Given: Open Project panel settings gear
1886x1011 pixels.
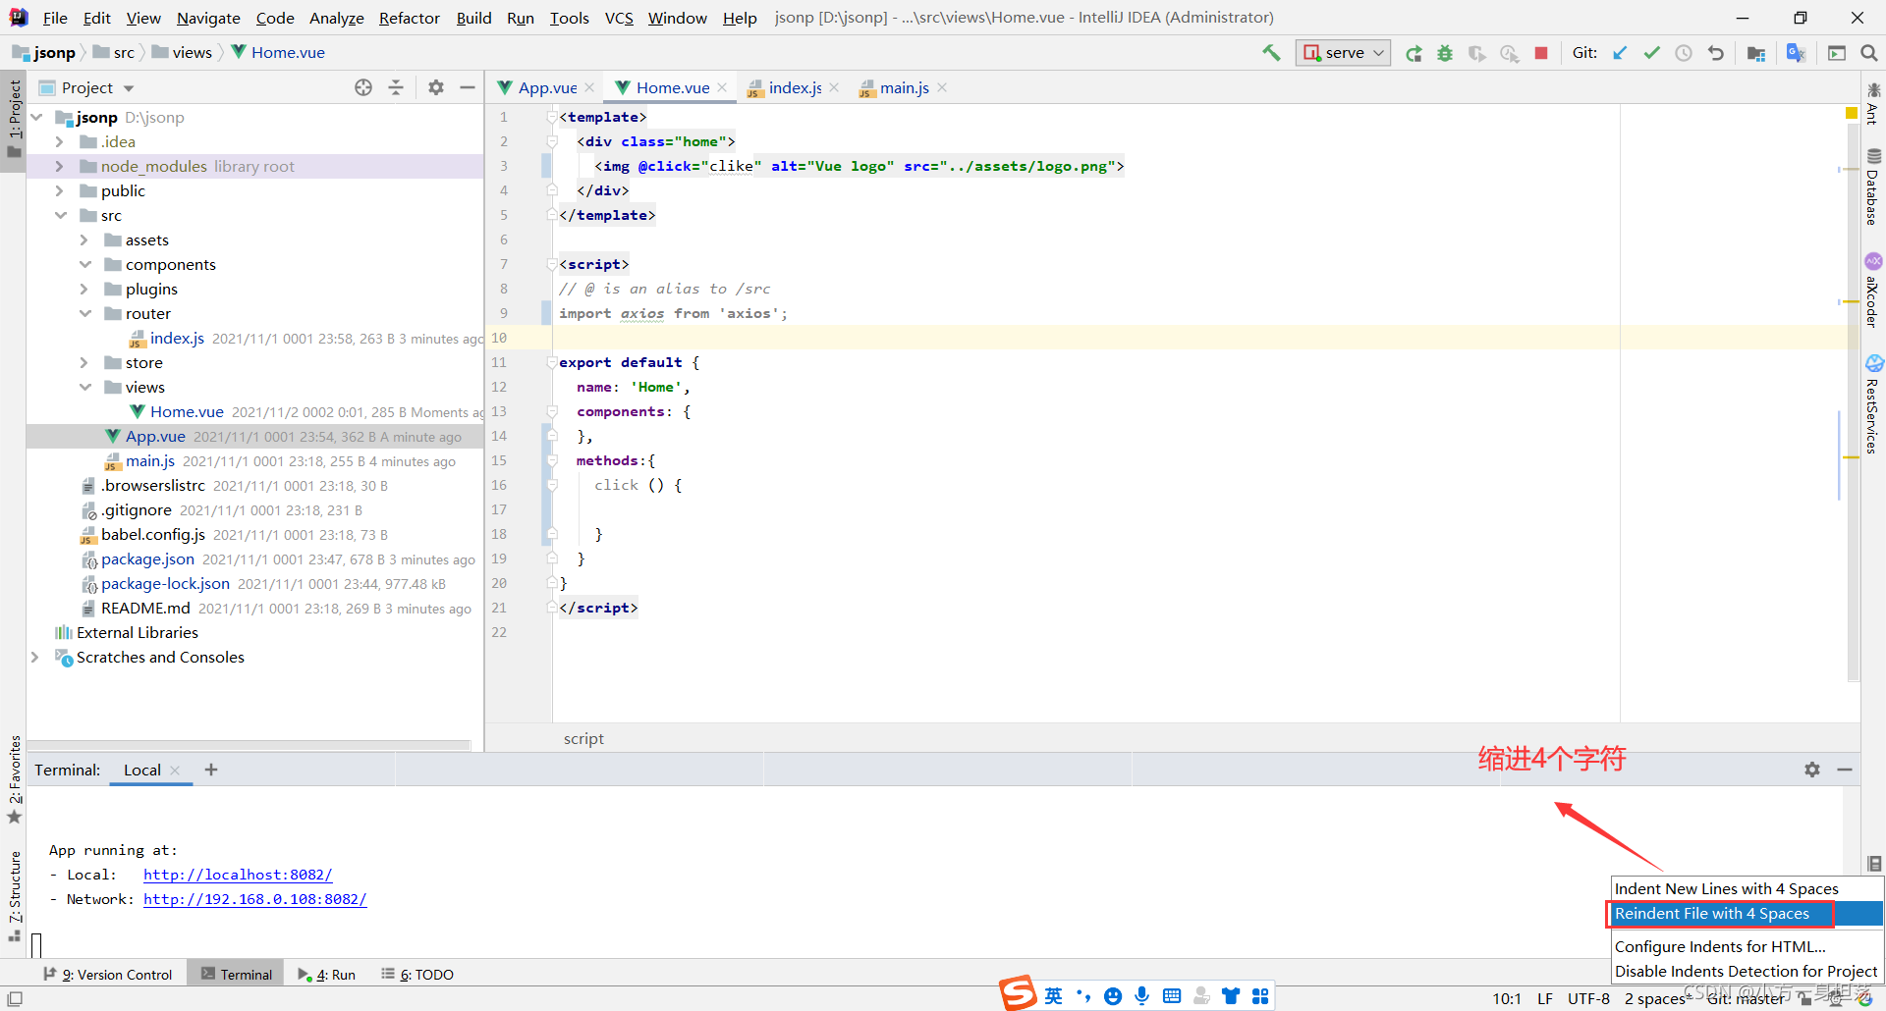Looking at the screenshot, I should coord(436,87).
